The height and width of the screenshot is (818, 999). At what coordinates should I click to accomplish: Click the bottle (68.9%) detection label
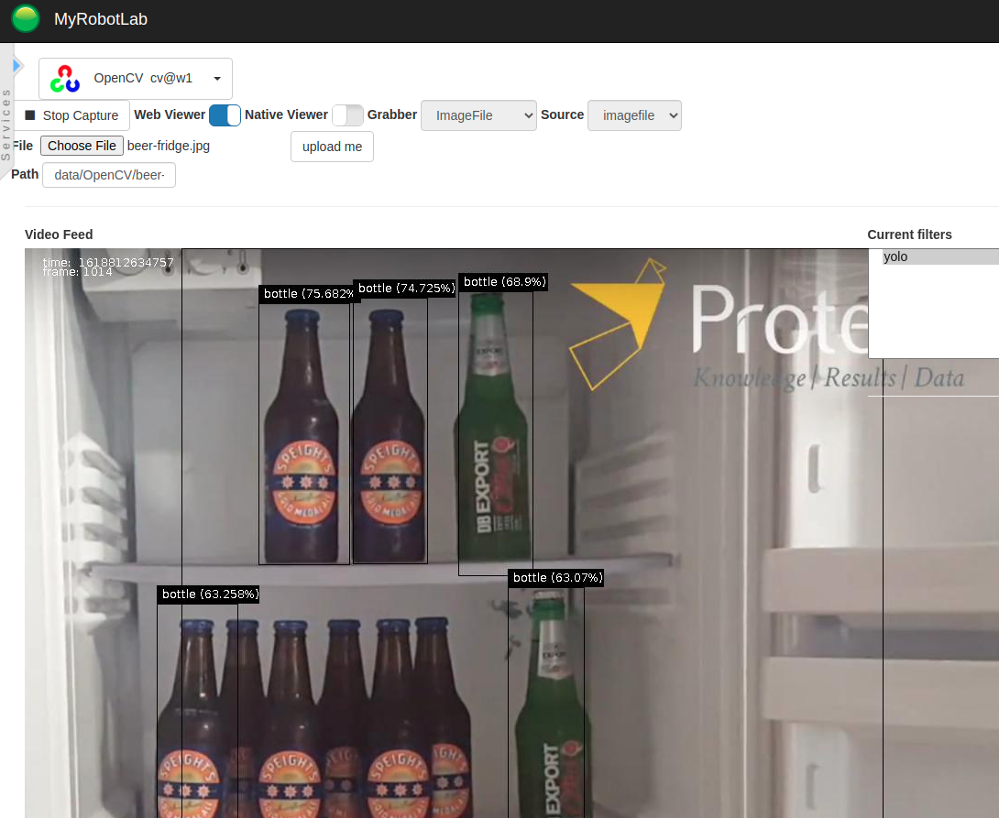click(x=505, y=282)
